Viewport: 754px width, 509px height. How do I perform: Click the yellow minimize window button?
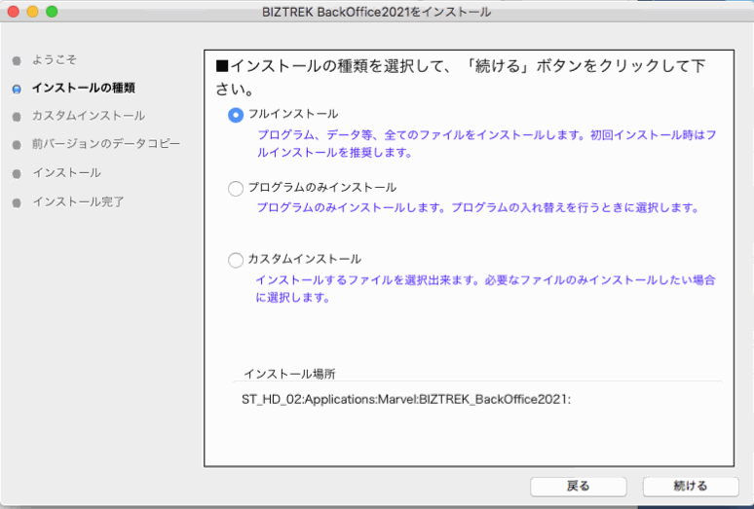coord(32,12)
